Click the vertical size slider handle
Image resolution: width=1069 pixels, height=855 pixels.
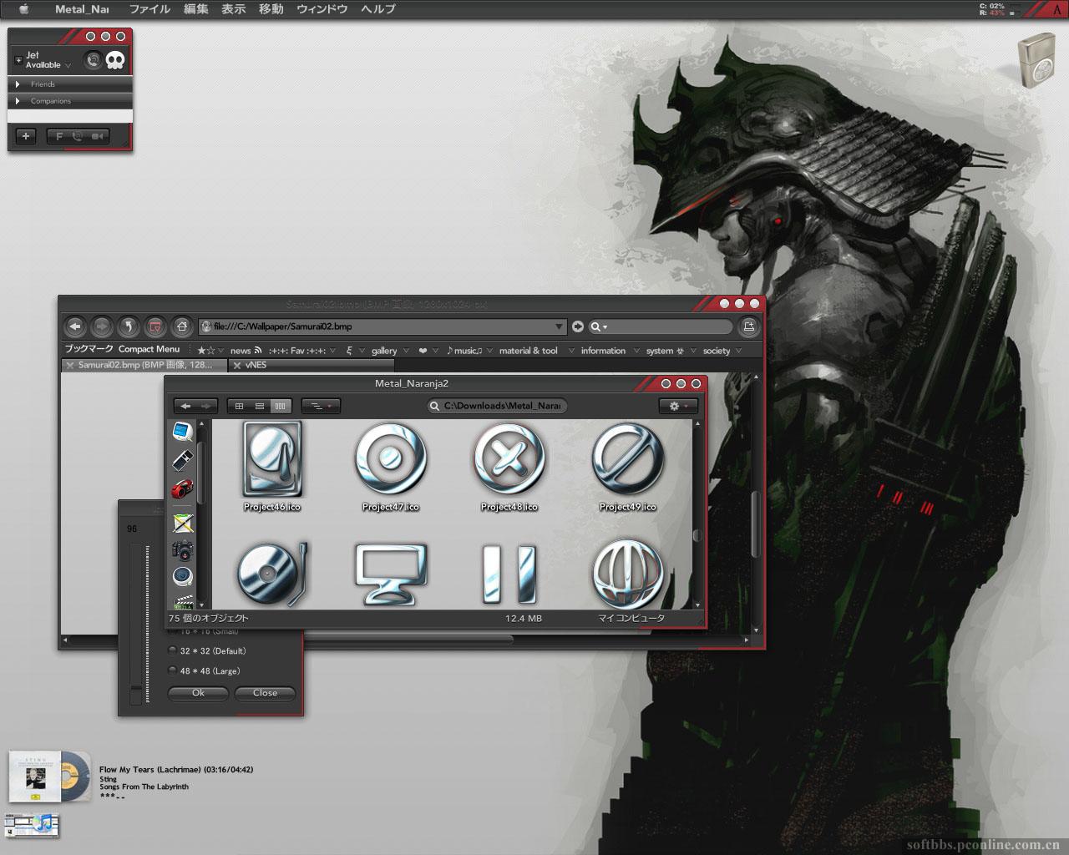tap(137, 689)
